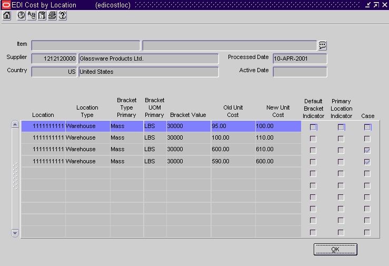Select Location 1111111111 in the highlighted first row
Viewport: 389px width, 266px height.
tap(43, 126)
